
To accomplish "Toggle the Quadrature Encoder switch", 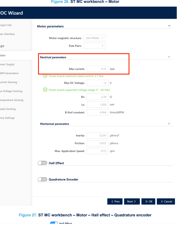I will 42,179.
